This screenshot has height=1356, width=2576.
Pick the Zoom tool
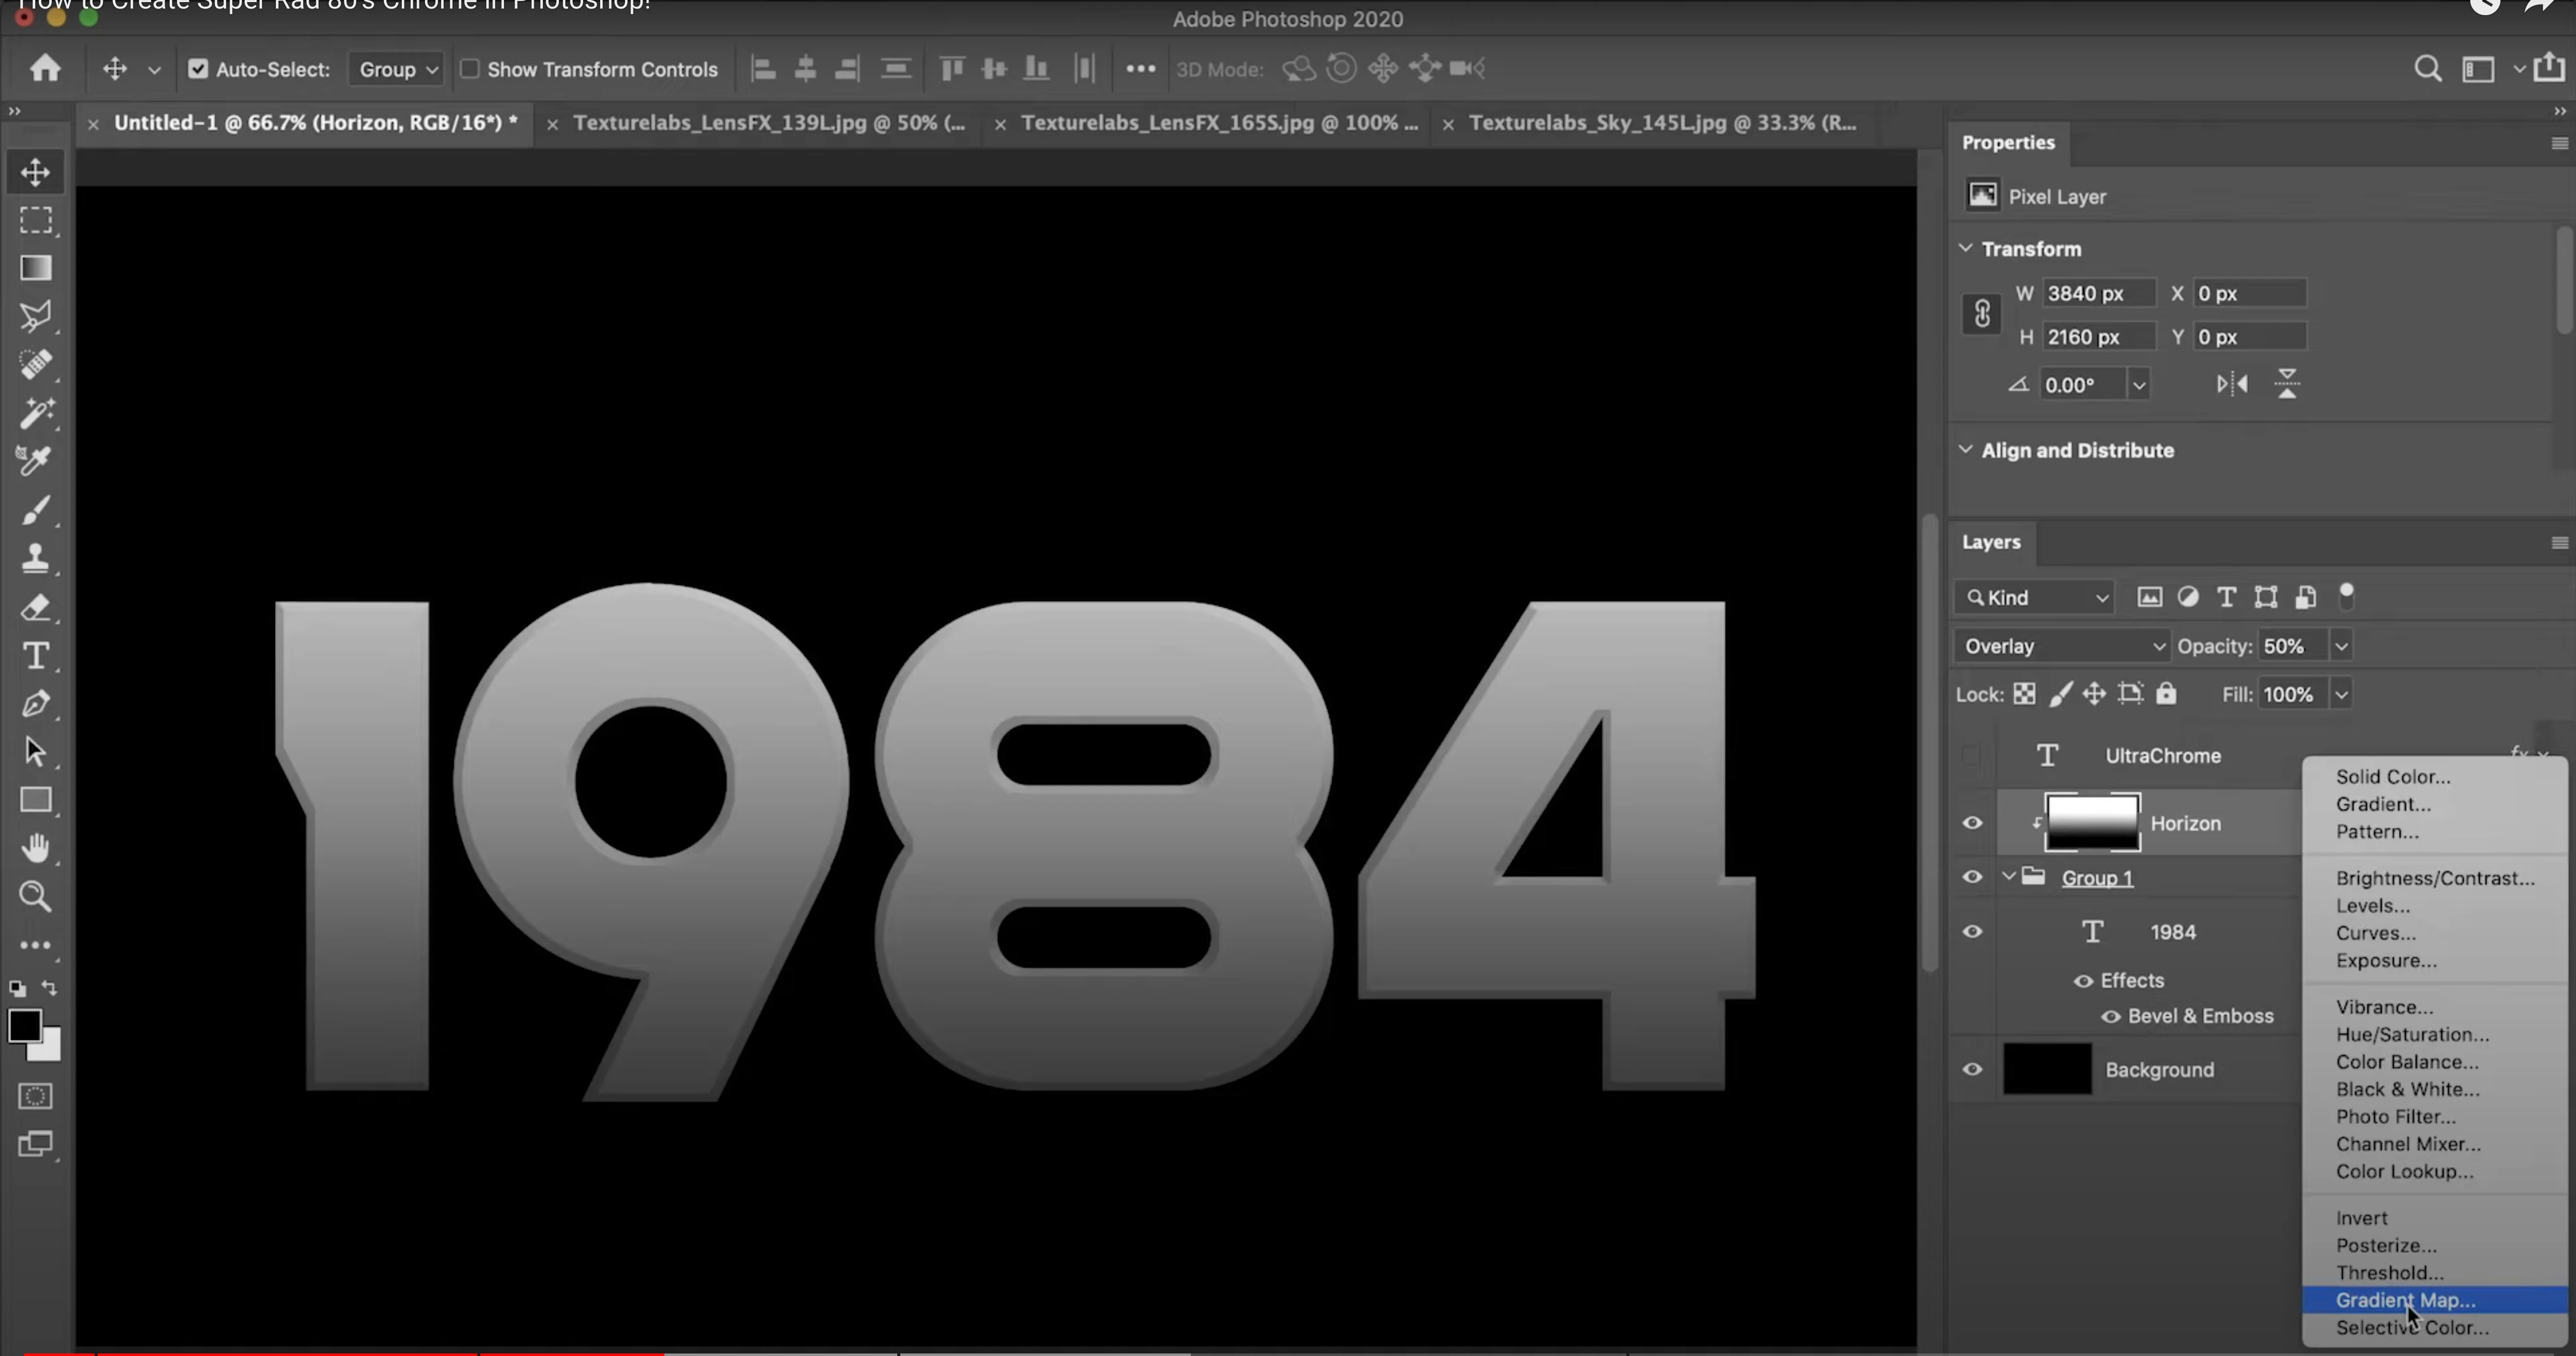click(36, 896)
